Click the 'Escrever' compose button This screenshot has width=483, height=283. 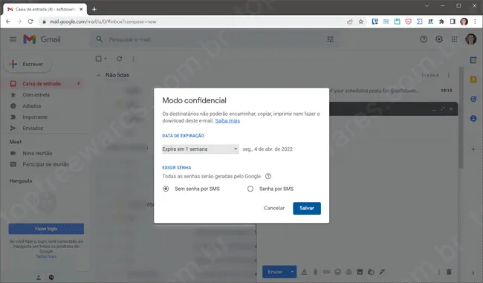pyautogui.click(x=27, y=64)
